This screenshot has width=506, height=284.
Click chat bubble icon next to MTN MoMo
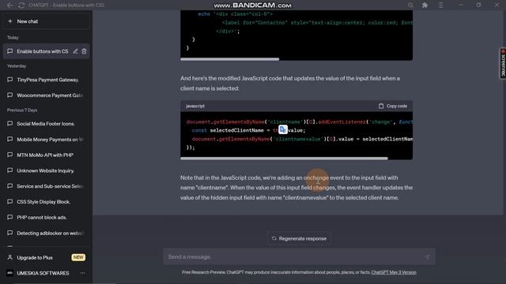[10, 155]
